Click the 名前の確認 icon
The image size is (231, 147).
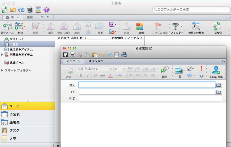point(216,72)
